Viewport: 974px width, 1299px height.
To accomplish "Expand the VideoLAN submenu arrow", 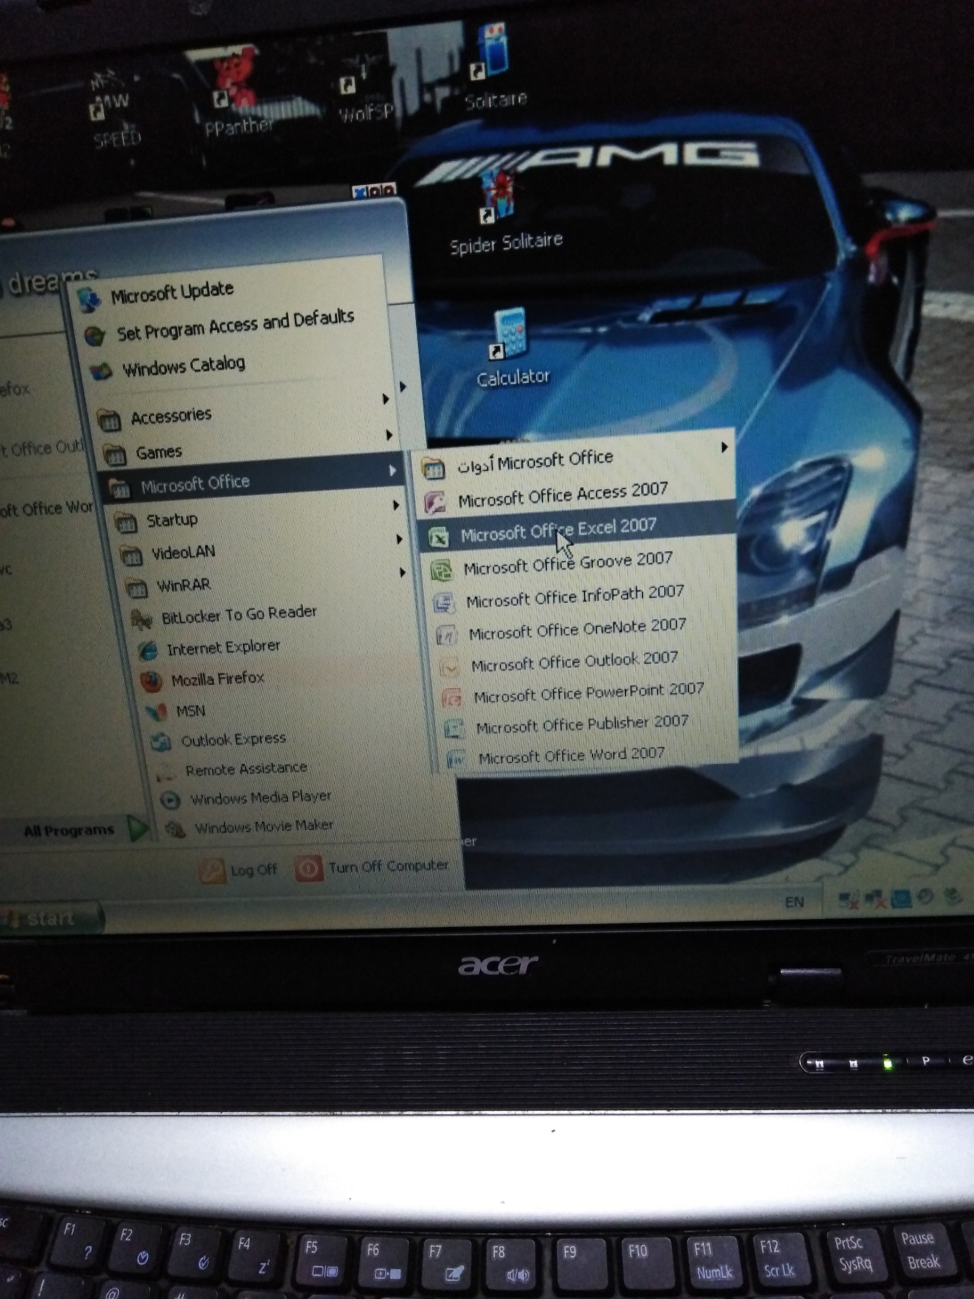I will [399, 539].
